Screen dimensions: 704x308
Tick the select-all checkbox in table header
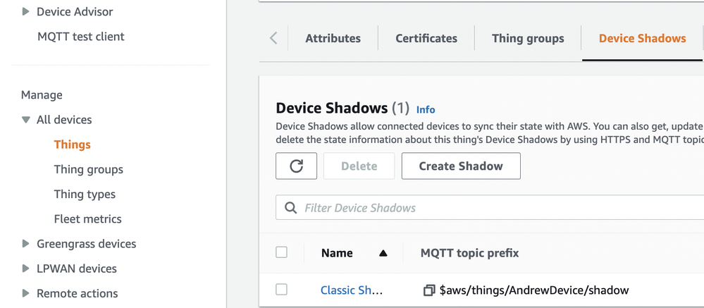(281, 252)
